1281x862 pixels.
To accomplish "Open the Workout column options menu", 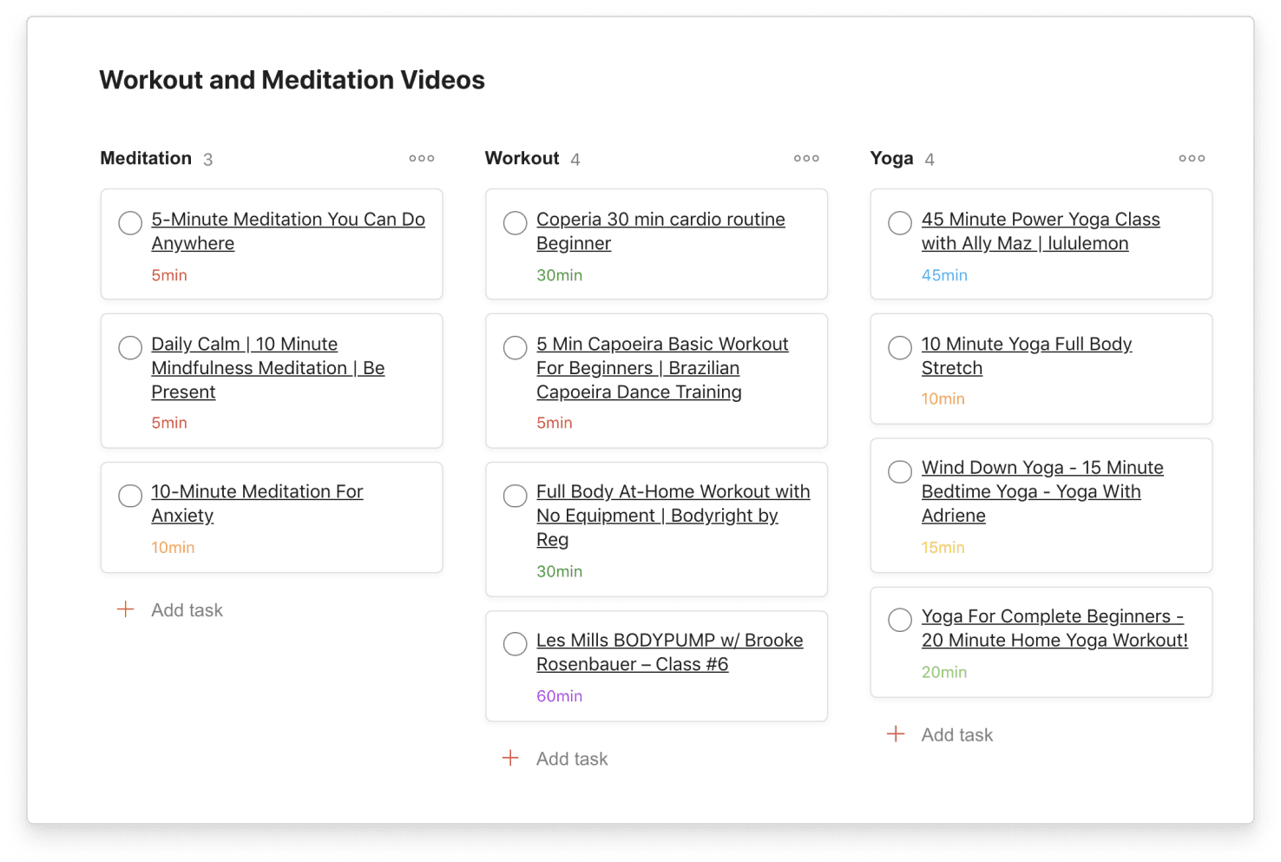I will pos(806,158).
